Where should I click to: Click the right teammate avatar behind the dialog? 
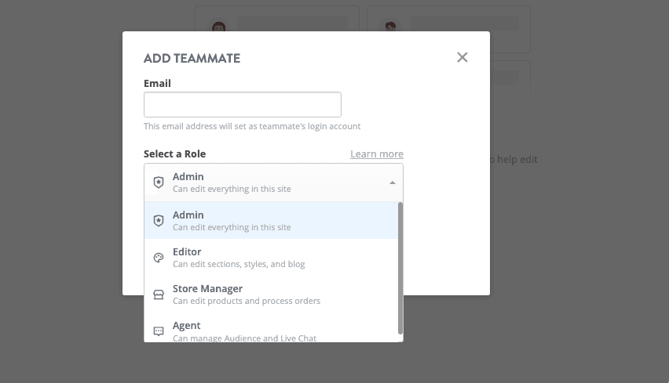click(x=390, y=28)
